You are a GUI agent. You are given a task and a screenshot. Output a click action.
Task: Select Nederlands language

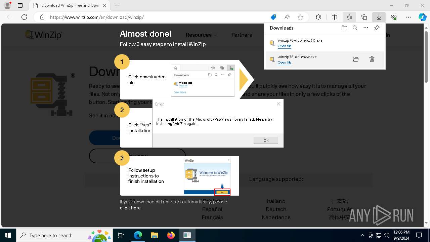click(x=276, y=217)
